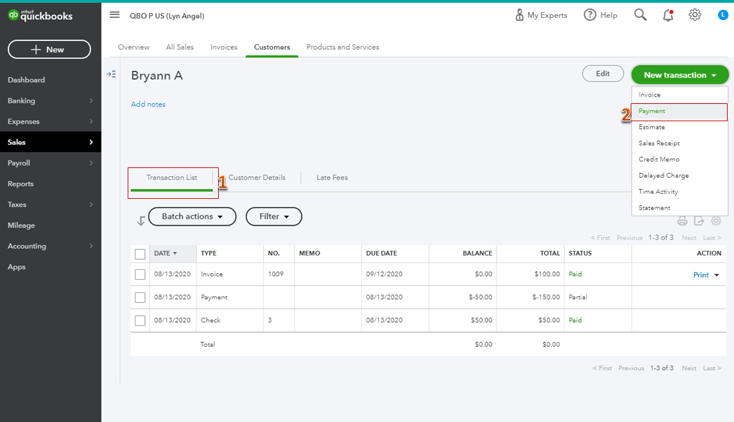The image size is (734, 422).
Task: Open the hamburger navigation menu icon
Action: click(x=114, y=15)
